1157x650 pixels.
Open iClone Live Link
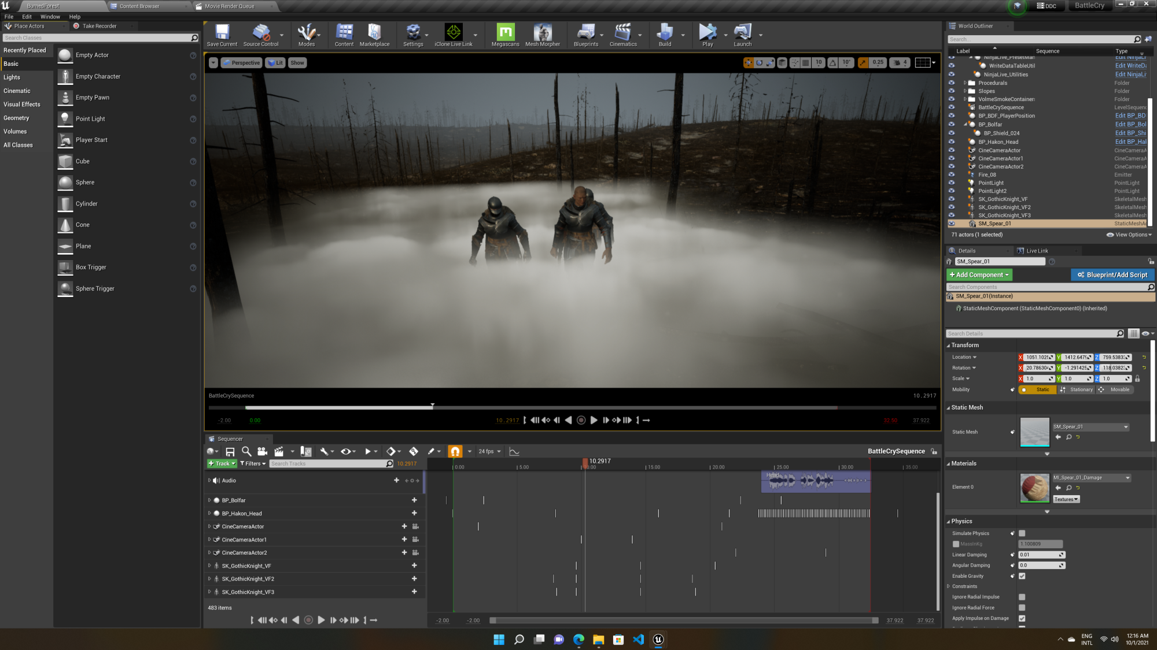(454, 35)
